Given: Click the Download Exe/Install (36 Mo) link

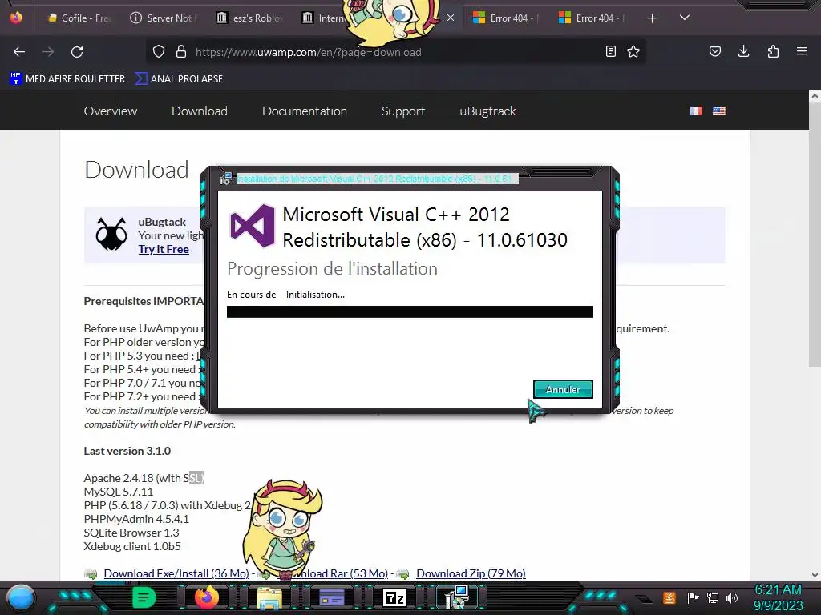Looking at the screenshot, I should (176, 573).
